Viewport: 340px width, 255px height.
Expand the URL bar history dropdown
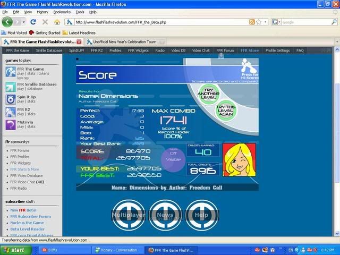coord(265,22)
